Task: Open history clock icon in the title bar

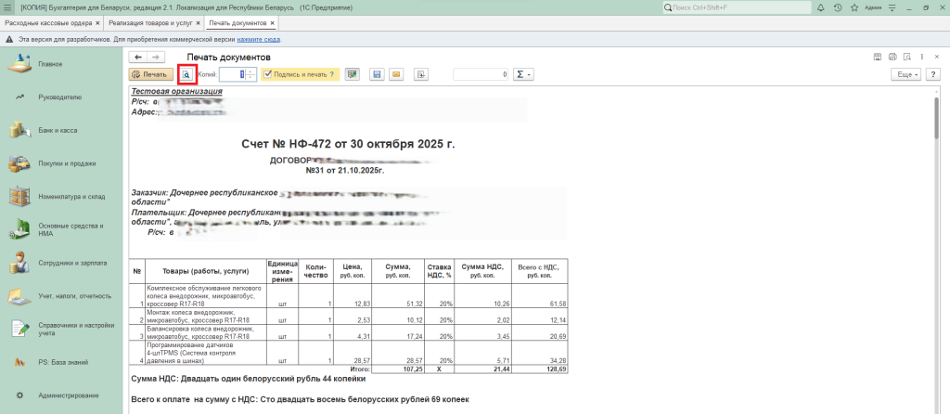Action: pyautogui.click(x=839, y=7)
